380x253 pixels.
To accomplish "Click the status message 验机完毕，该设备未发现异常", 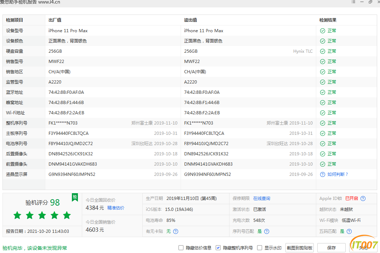I will click(x=35, y=248).
